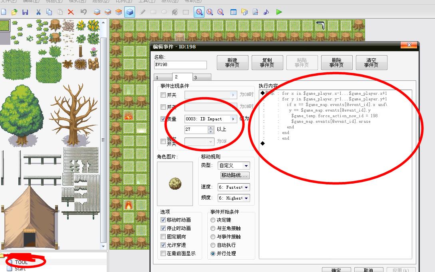Save the project using the floppy disk icon

coord(25,12)
